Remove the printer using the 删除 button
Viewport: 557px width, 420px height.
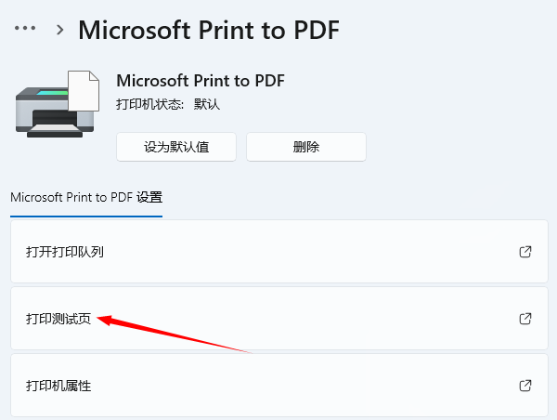pos(306,147)
